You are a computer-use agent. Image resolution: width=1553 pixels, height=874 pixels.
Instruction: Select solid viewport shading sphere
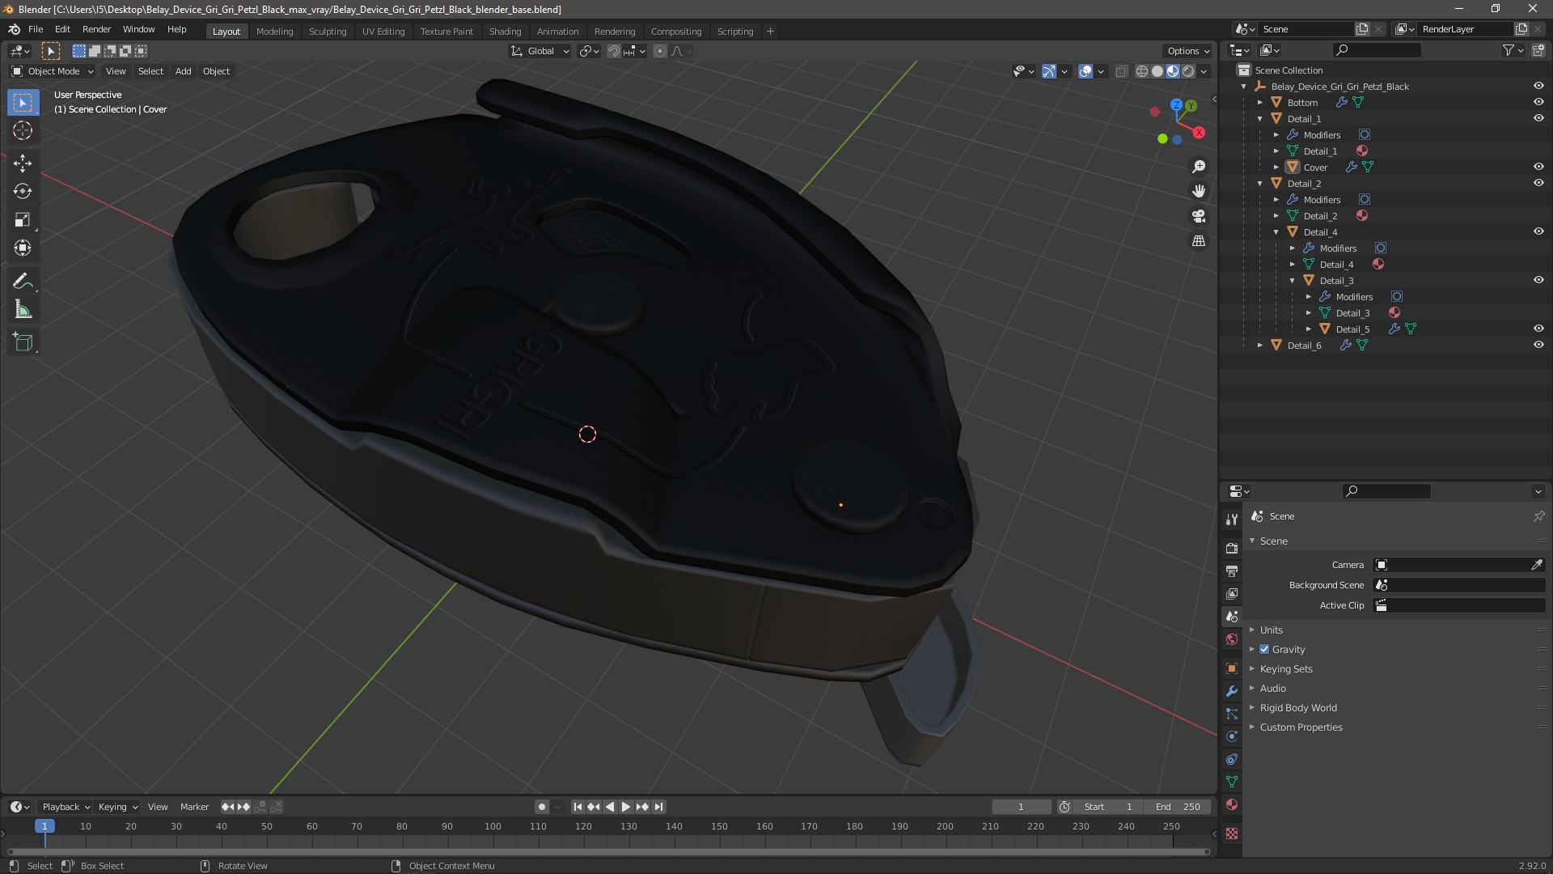coord(1157,72)
